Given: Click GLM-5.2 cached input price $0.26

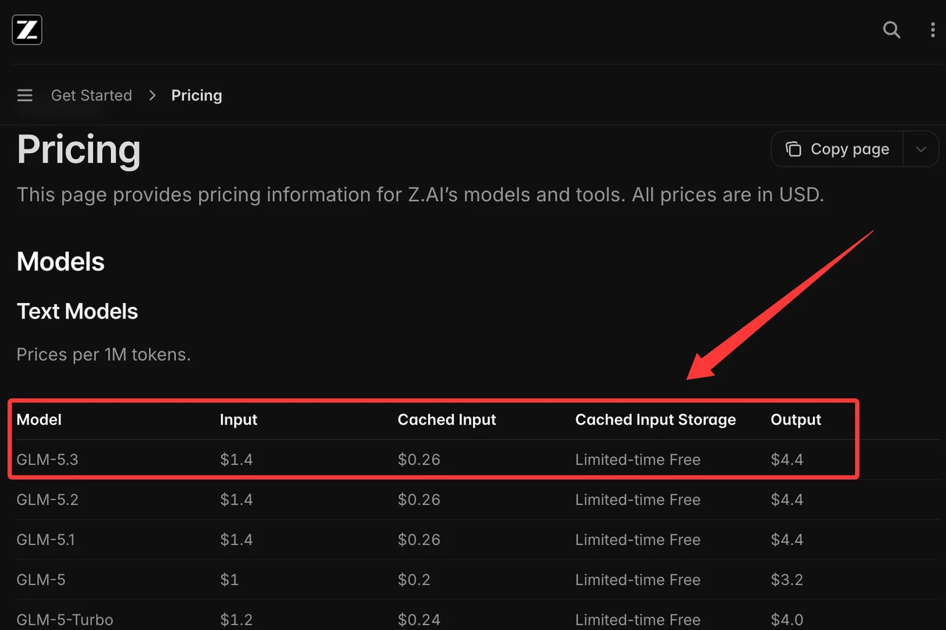Looking at the screenshot, I should tap(419, 500).
